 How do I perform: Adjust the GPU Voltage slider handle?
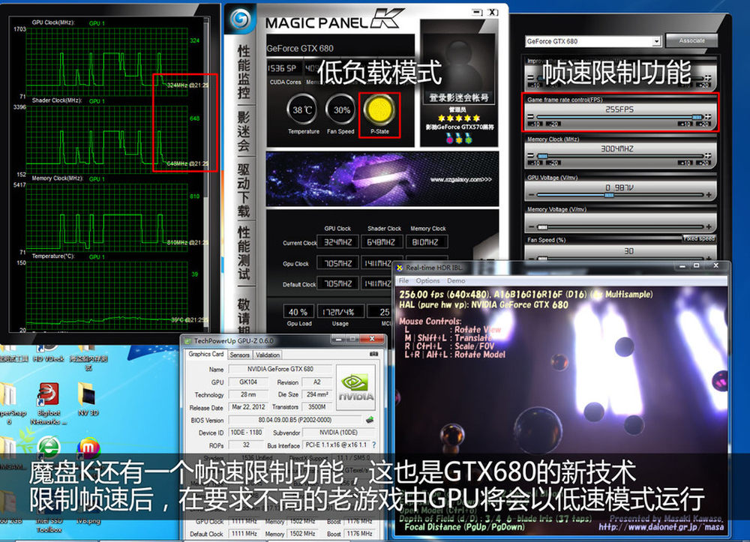pos(609,195)
